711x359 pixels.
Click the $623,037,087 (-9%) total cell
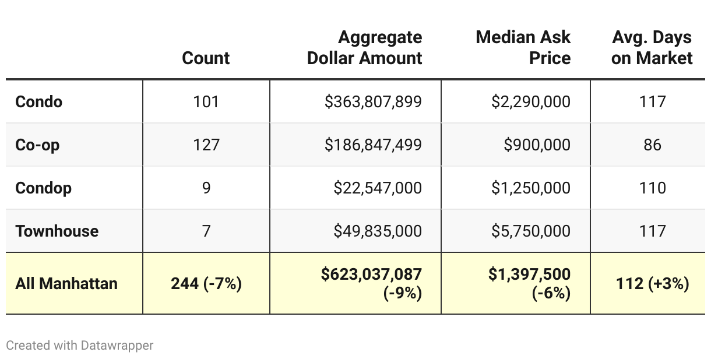371,283
